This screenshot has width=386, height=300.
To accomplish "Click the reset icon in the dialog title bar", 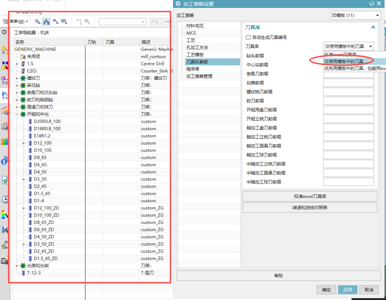I will pyautogui.click(x=372, y=4).
